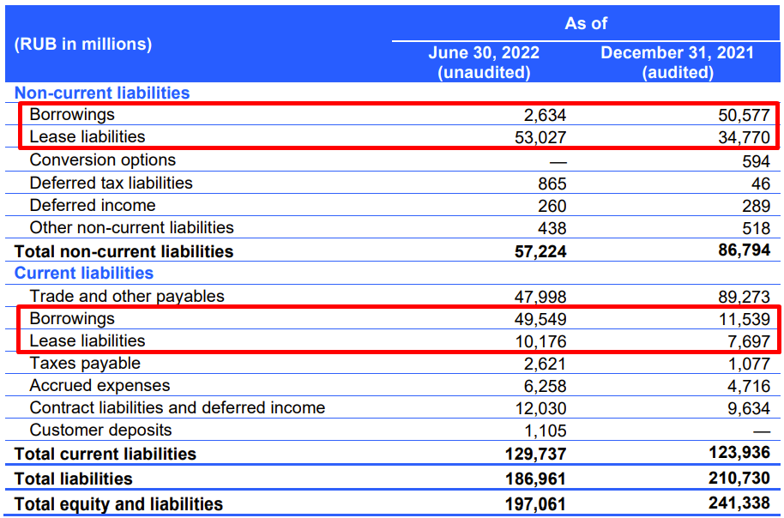Select the 'Deferred tax liabilities' row label

point(111,183)
